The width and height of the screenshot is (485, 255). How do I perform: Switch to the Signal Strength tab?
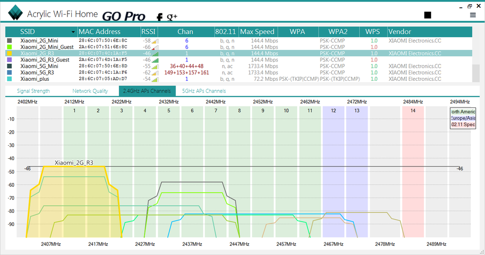pos(33,90)
